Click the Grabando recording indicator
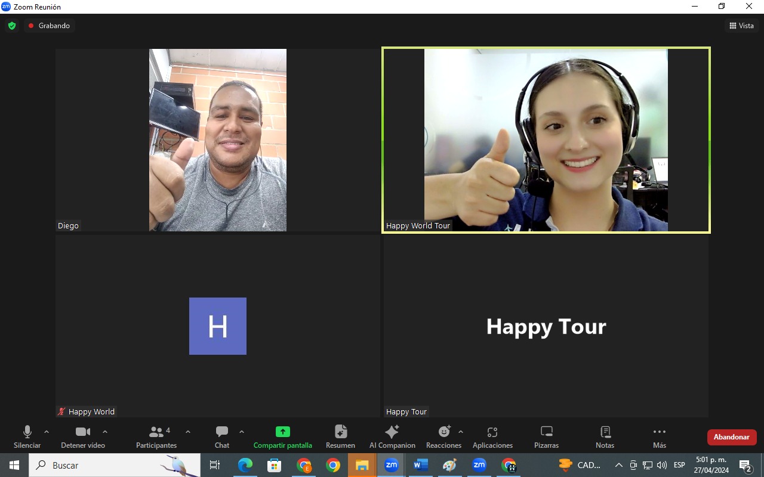 click(49, 26)
